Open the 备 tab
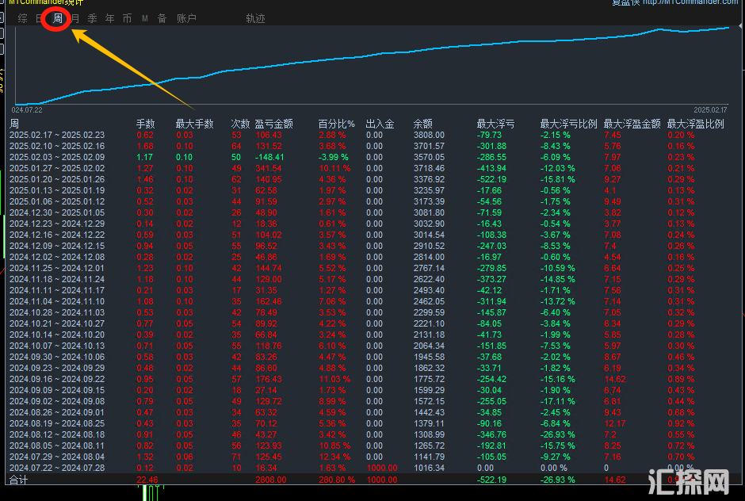Viewport: 745px width, 501px height. point(162,18)
